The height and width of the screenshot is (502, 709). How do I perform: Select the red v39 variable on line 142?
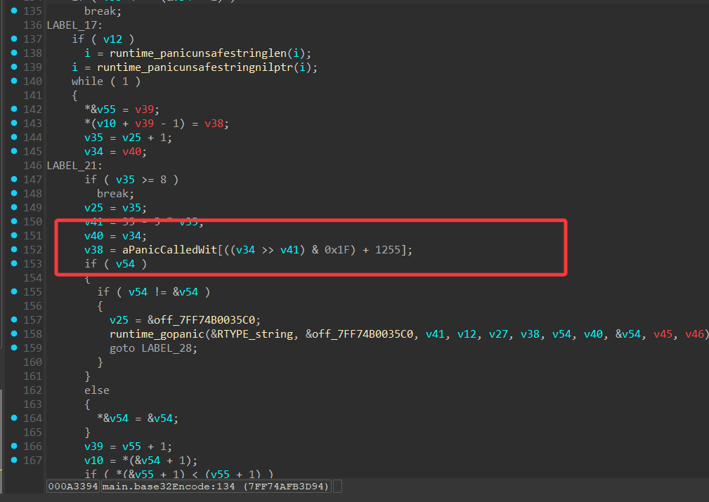click(x=148, y=110)
